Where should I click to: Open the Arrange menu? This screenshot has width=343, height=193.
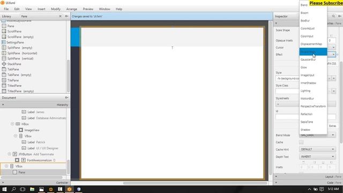tap(71, 9)
